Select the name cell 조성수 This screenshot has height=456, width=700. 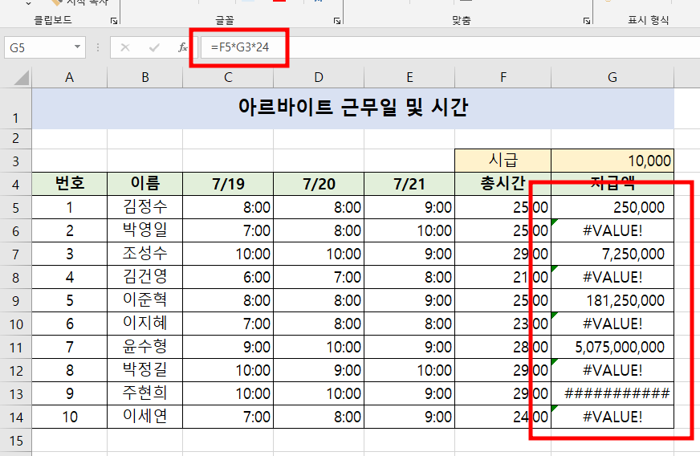click(x=145, y=254)
